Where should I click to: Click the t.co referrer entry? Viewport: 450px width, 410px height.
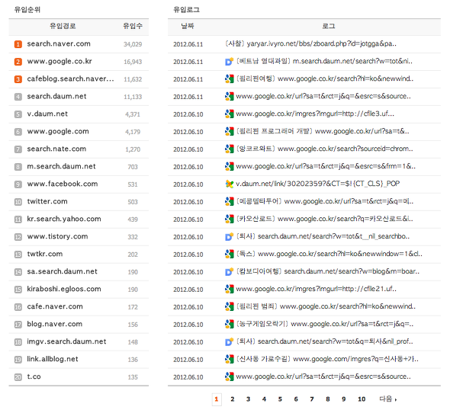[x=34, y=376]
